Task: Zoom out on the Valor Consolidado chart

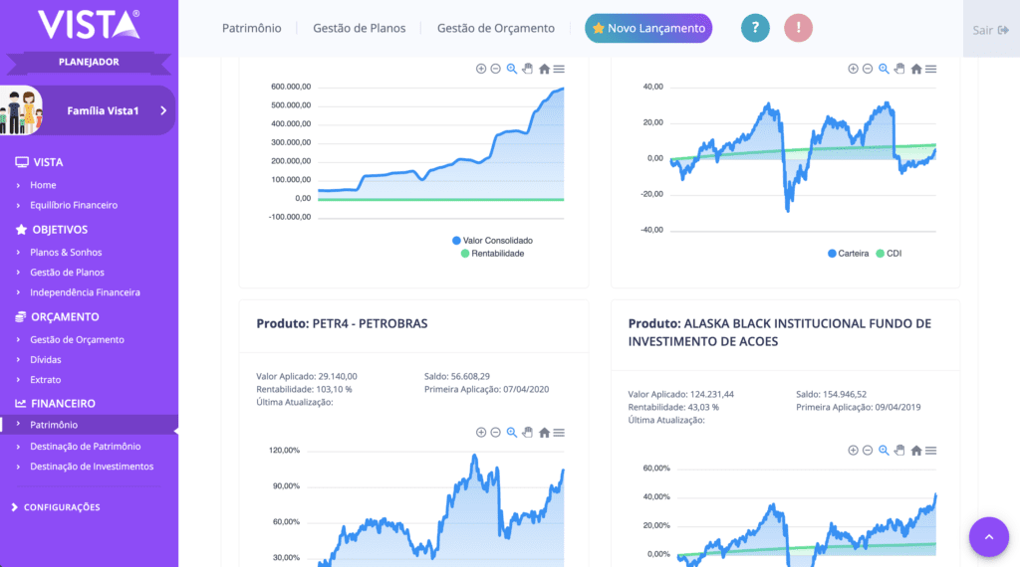Action: pyautogui.click(x=495, y=69)
